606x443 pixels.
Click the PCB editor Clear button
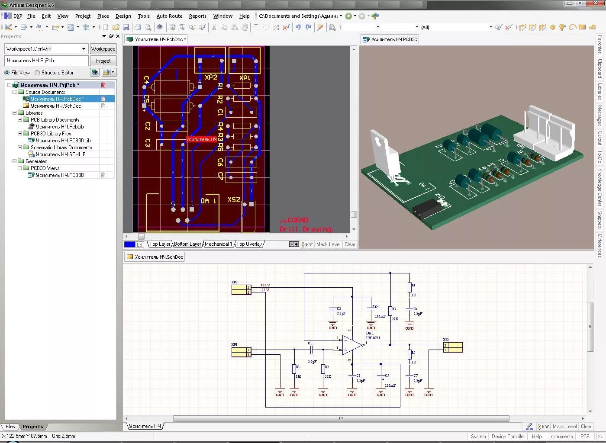click(x=350, y=244)
